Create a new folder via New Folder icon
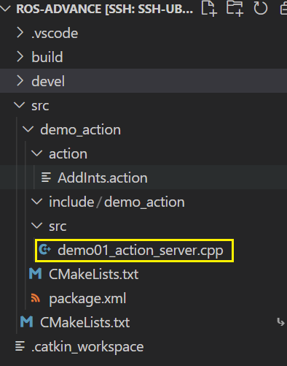Viewport: 287px width, 366px height. [235, 9]
